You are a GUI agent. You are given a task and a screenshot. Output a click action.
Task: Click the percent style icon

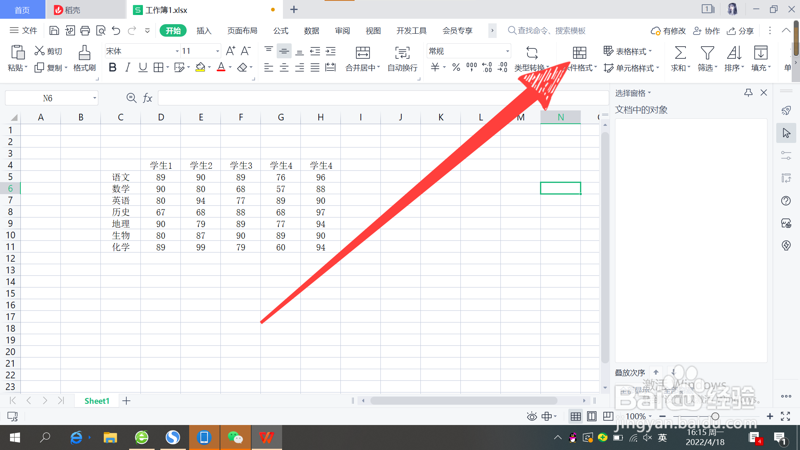(x=456, y=67)
